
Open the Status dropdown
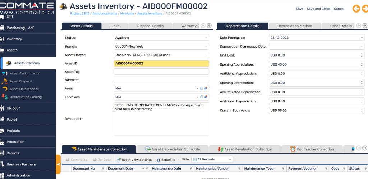[x=206, y=38]
